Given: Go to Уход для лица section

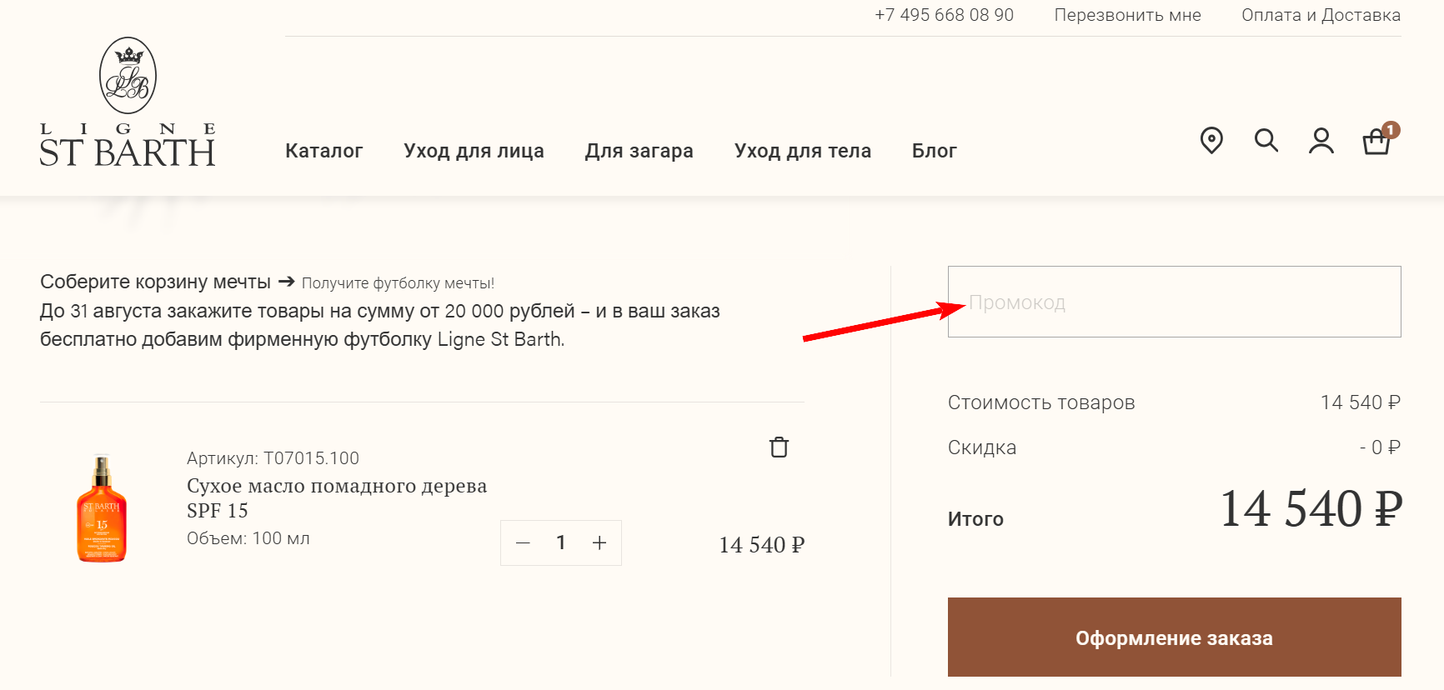Looking at the screenshot, I should pos(474,151).
